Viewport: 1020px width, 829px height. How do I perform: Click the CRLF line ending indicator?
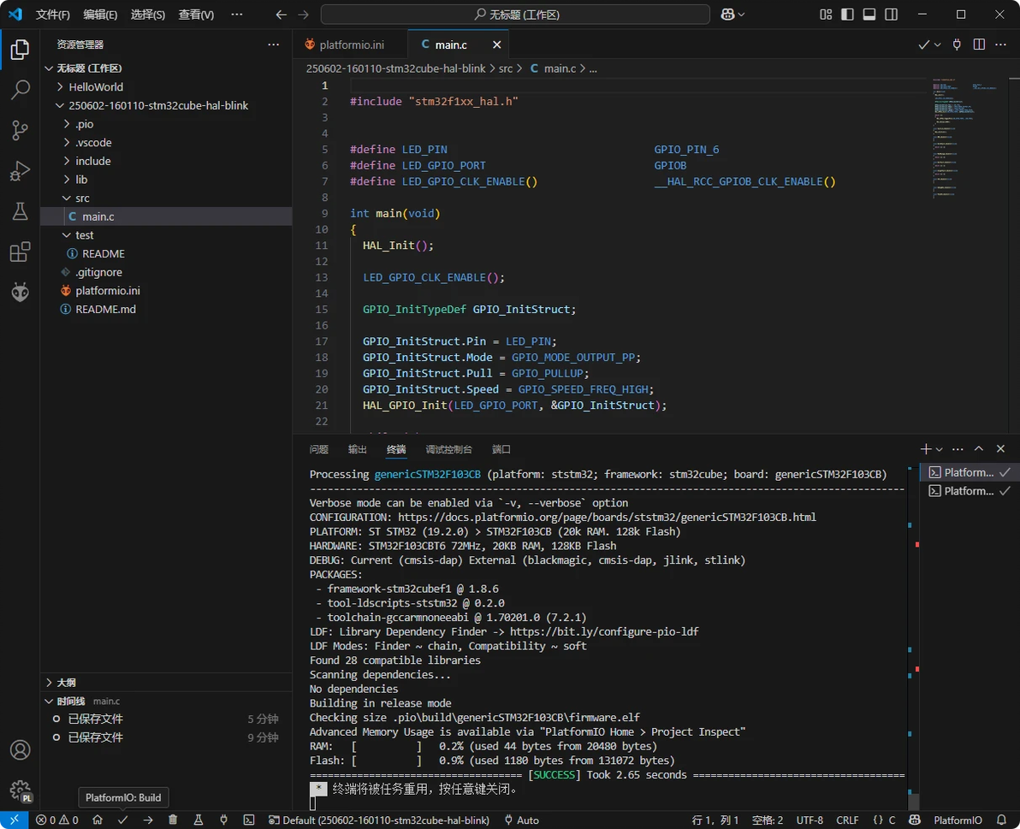tap(847, 820)
